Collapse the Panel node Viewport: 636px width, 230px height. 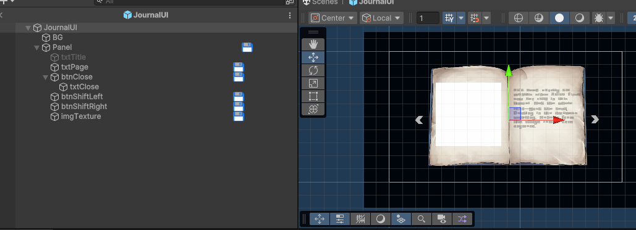point(36,47)
